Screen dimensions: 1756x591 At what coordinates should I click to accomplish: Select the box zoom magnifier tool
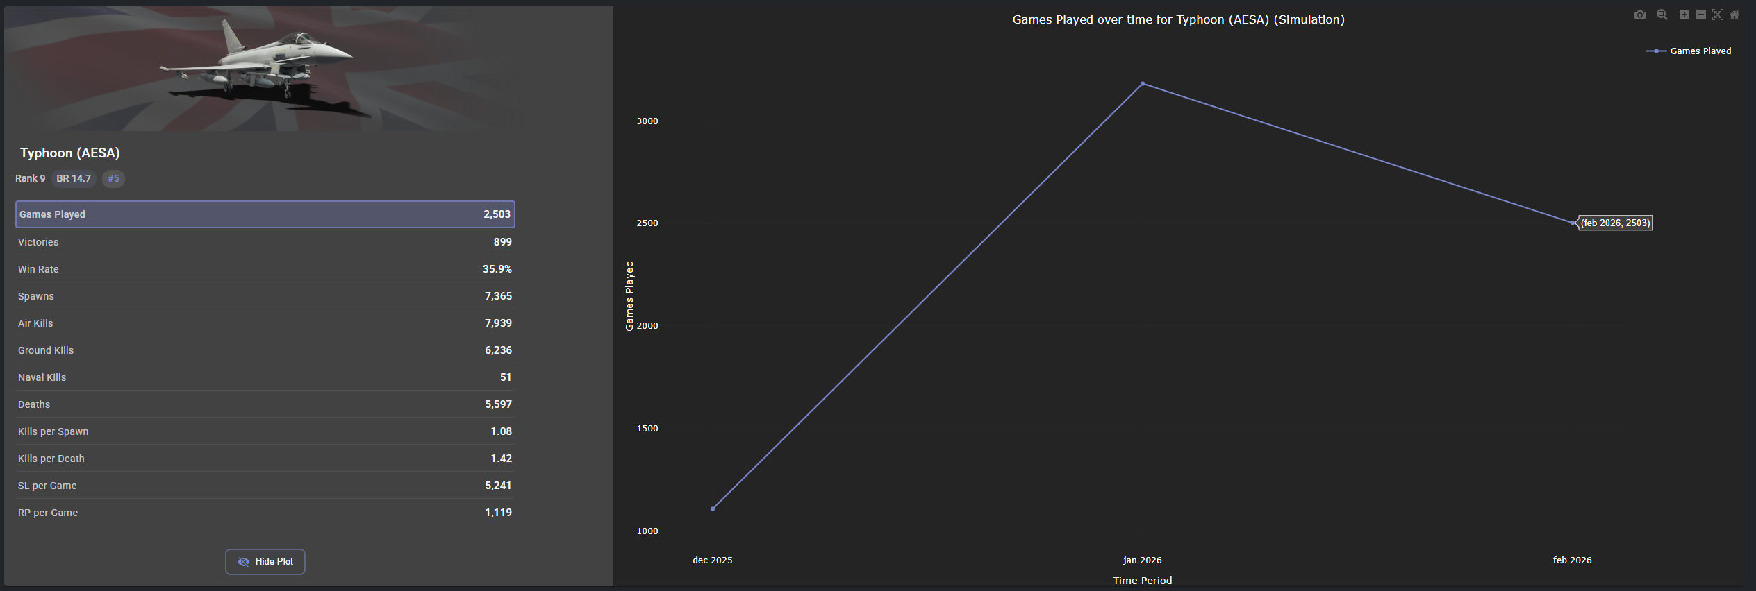click(1662, 15)
